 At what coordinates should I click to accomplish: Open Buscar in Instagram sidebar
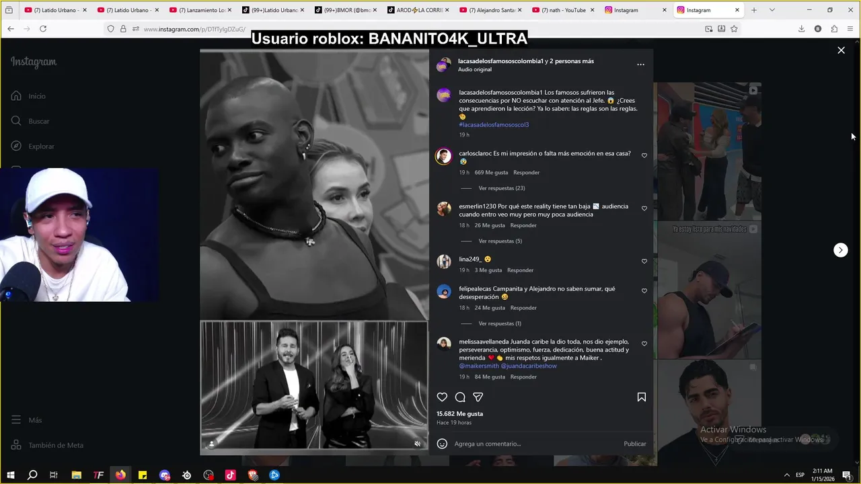(x=30, y=121)
